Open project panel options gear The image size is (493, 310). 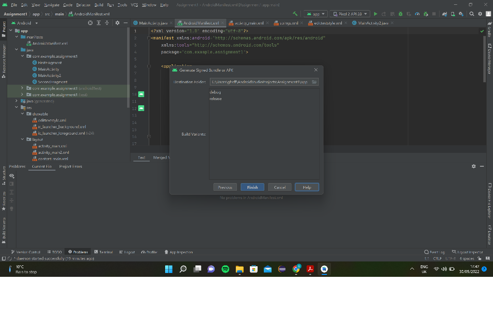(117, 23)
